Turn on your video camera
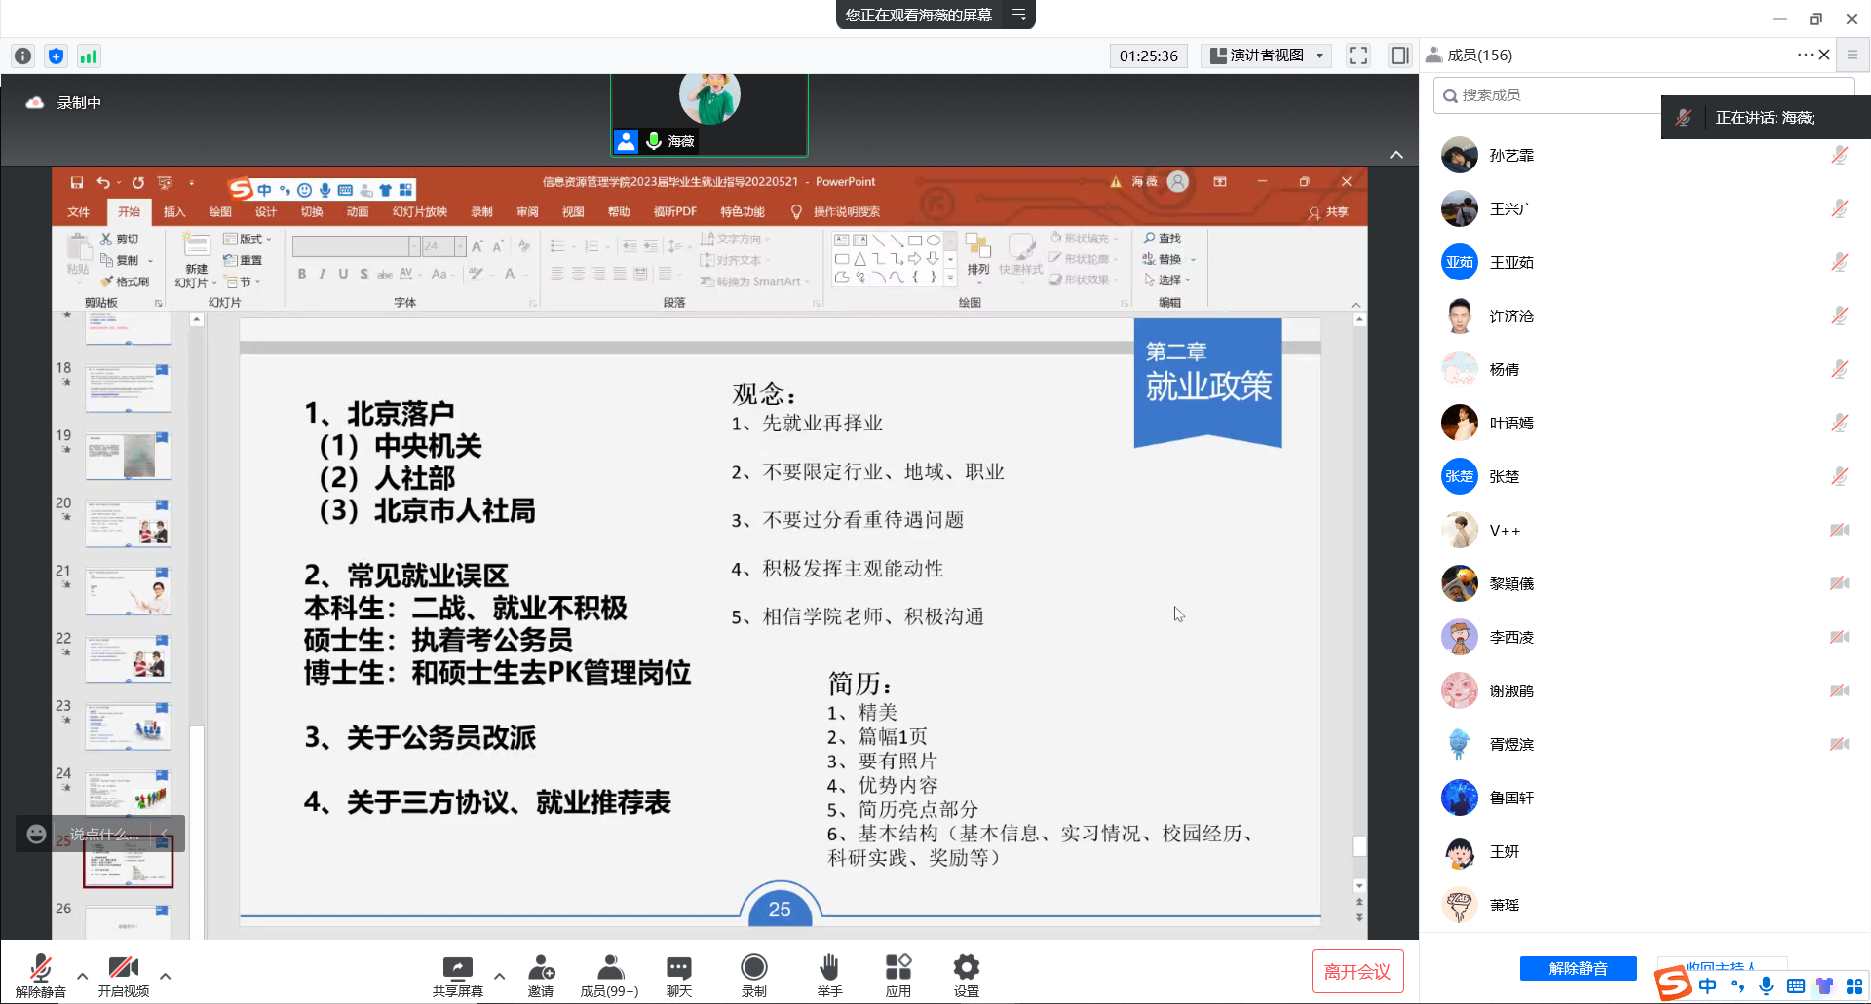 click(x=124, y=976)
